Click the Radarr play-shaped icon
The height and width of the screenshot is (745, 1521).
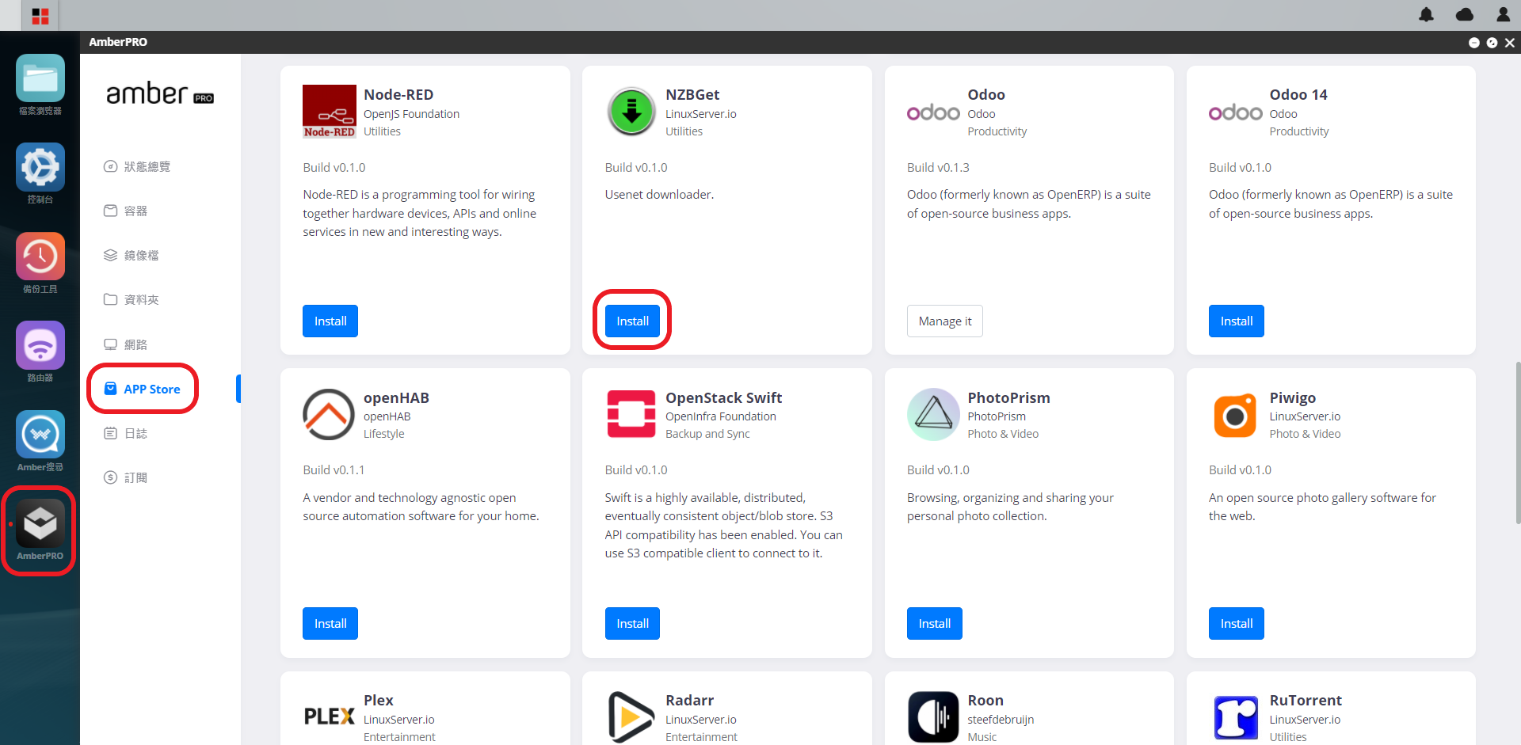(x=631, y=716)
